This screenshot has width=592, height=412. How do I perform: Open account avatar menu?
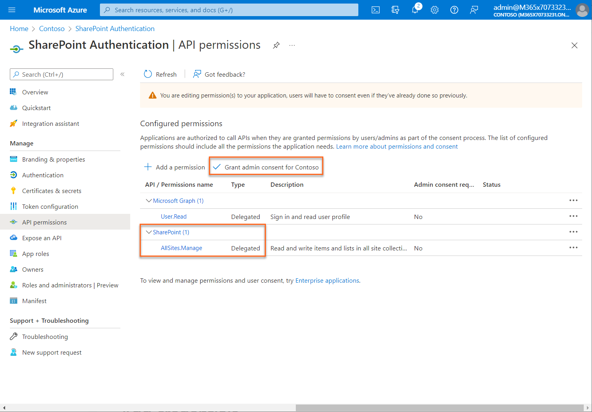click(x=582, y=10)
